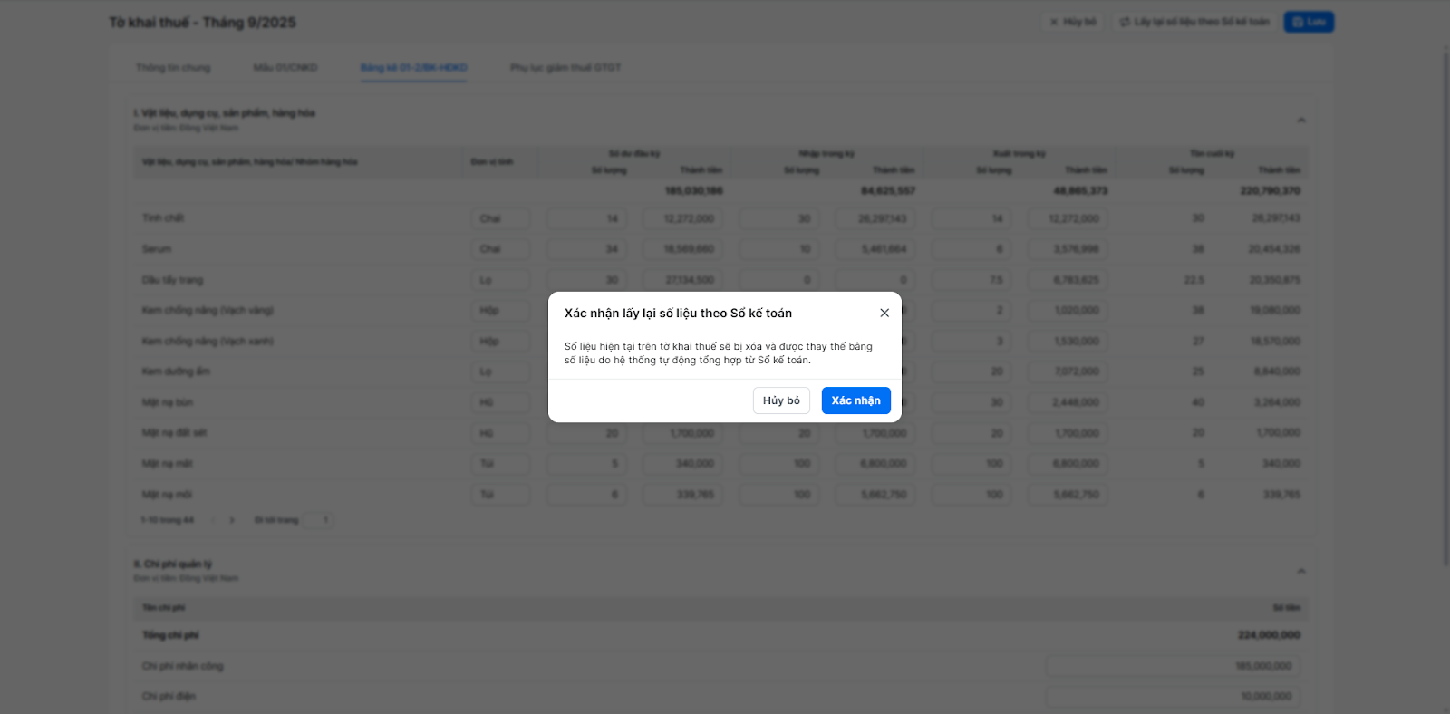This screenshot has height=714, width=1450.
Task: Confirm with the blue Xác nhận button
Action: (x=856, y=400)
